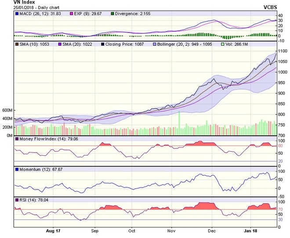
Task: Select the brown SMA (10) legend marker
Action: click(17, 44)
